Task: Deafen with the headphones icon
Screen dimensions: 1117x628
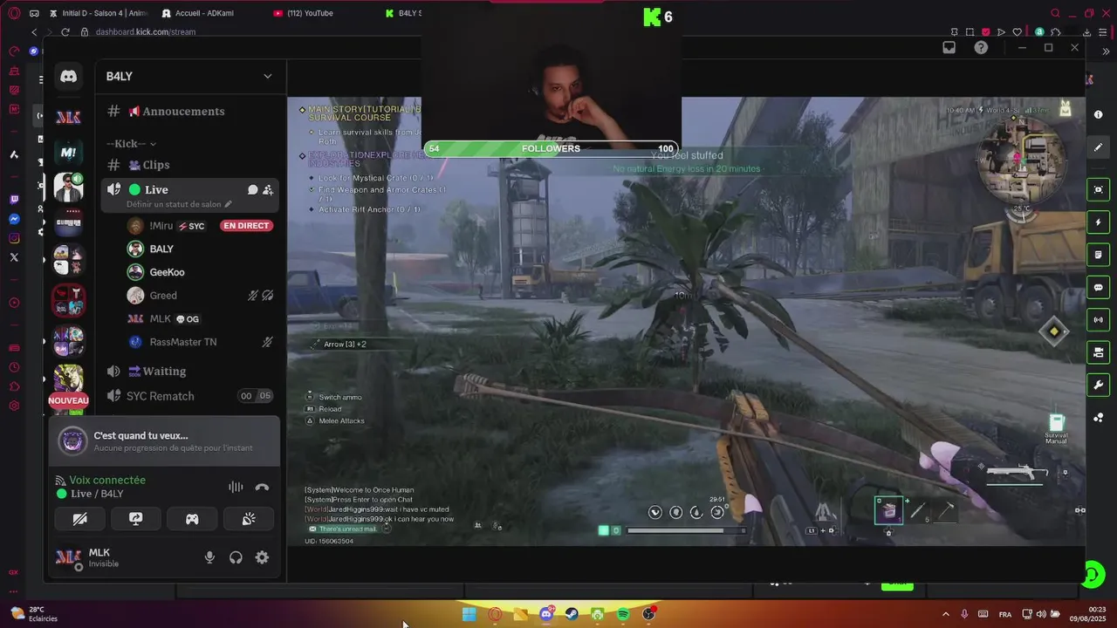Action: [x=236, y=557]
